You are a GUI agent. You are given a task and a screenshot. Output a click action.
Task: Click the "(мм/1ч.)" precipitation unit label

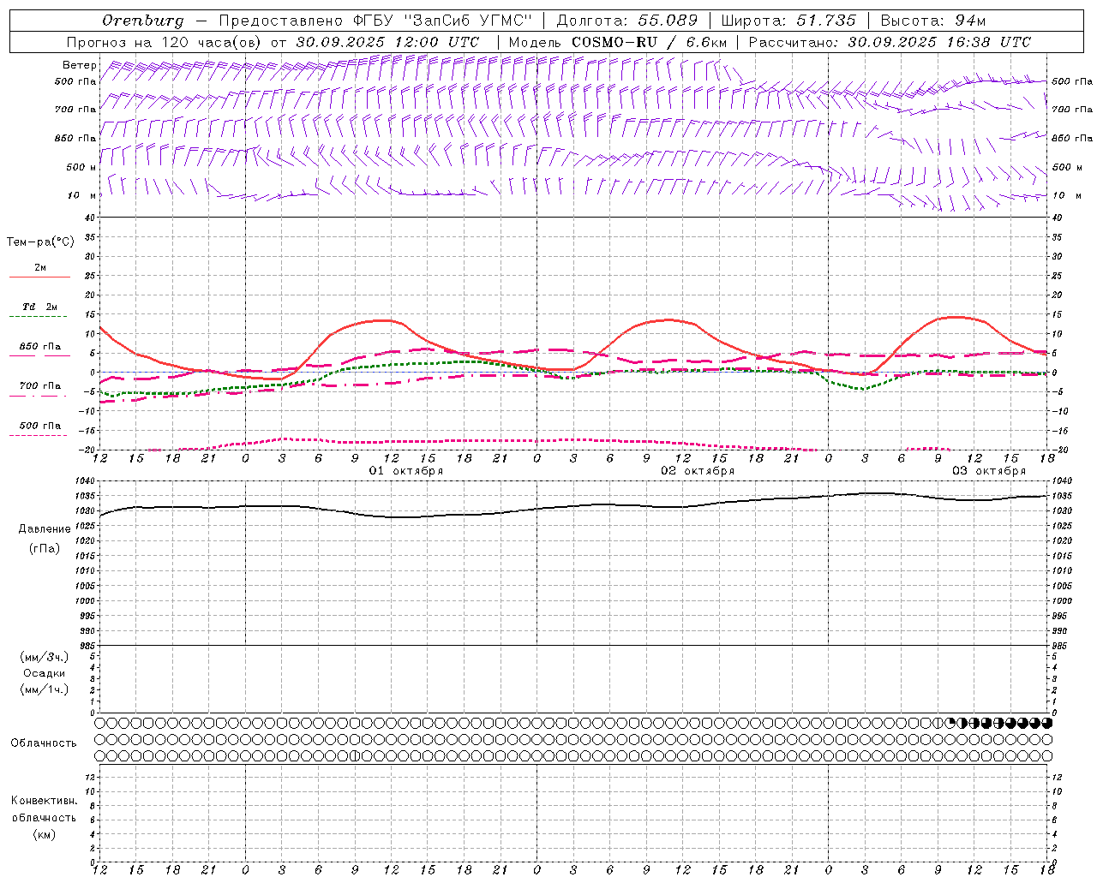click(x=45, y=689)
